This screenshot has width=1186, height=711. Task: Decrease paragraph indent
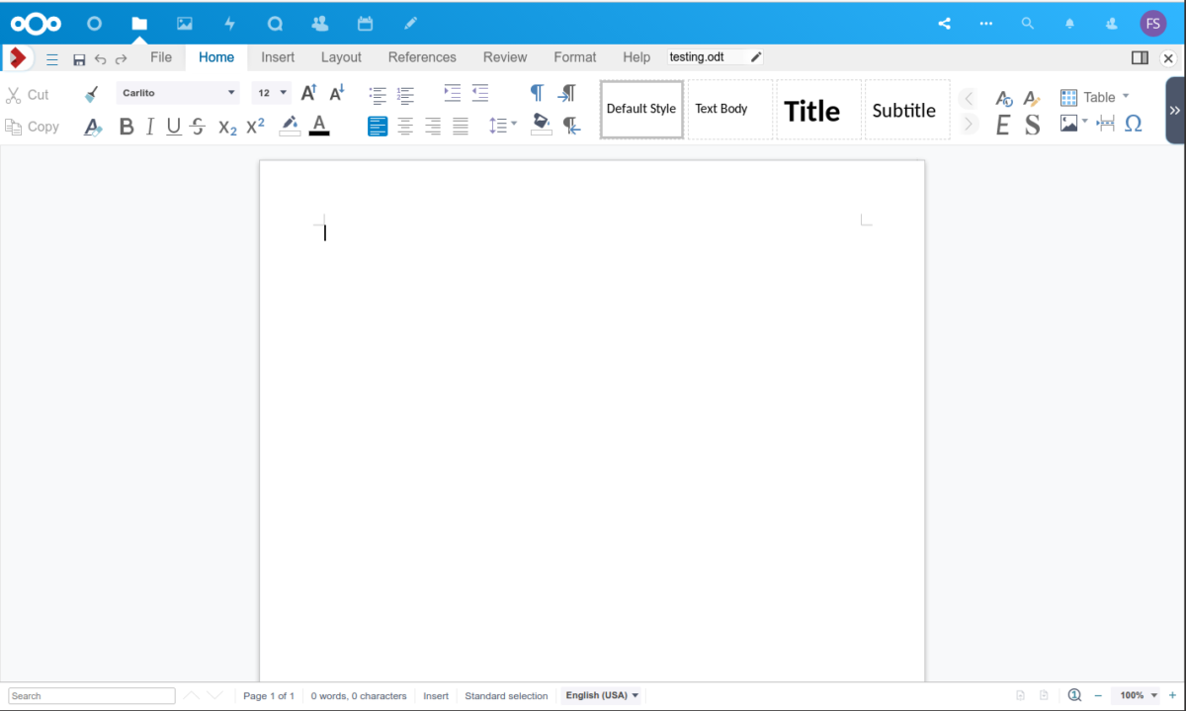480,93
